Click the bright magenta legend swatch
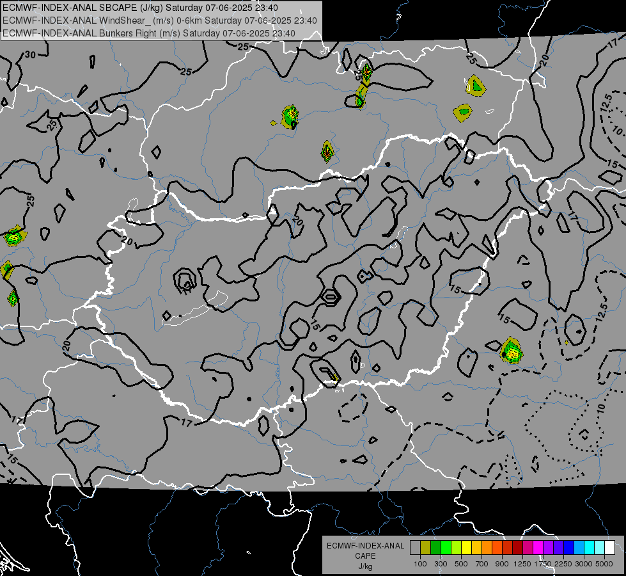Image resolution: width=626 pixels, height=576 pixels. (538, 548)
